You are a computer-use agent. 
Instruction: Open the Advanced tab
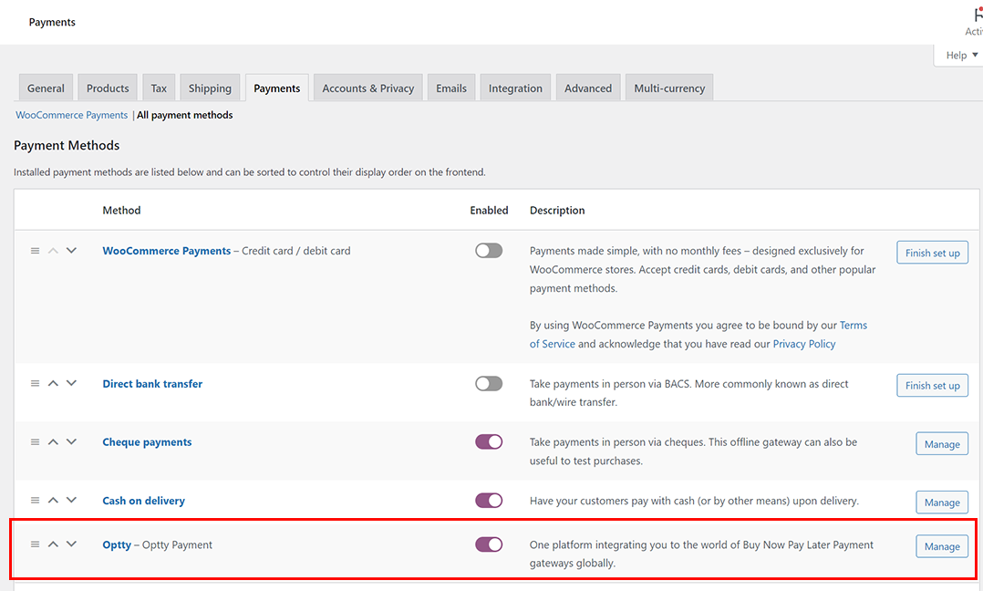(x=588, y=88)
